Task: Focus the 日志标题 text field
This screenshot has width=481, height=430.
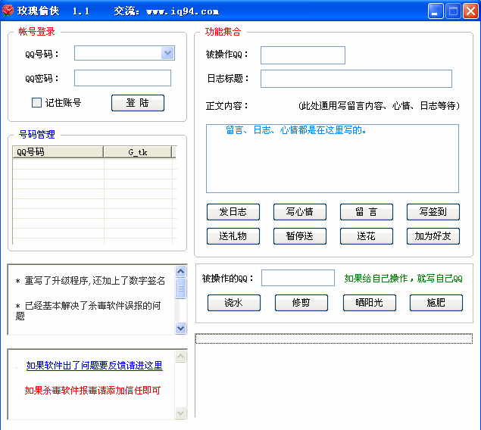Action: point(356,79)
